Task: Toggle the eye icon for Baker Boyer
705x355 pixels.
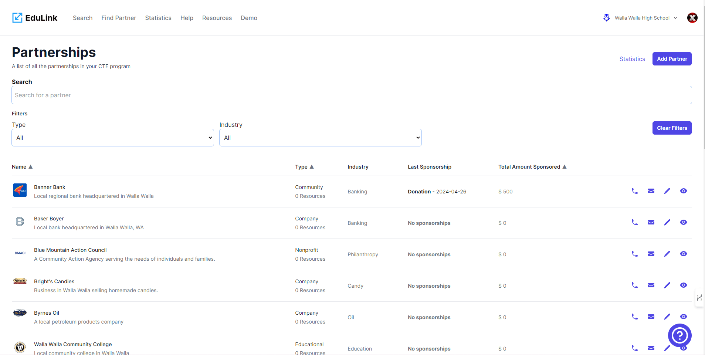Action: pos(683,223)
